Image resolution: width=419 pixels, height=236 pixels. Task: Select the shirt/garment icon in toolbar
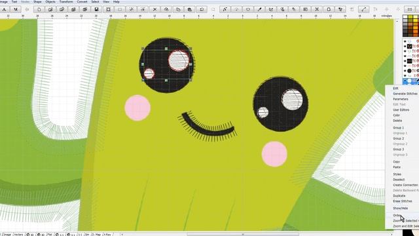click(248, 9)
